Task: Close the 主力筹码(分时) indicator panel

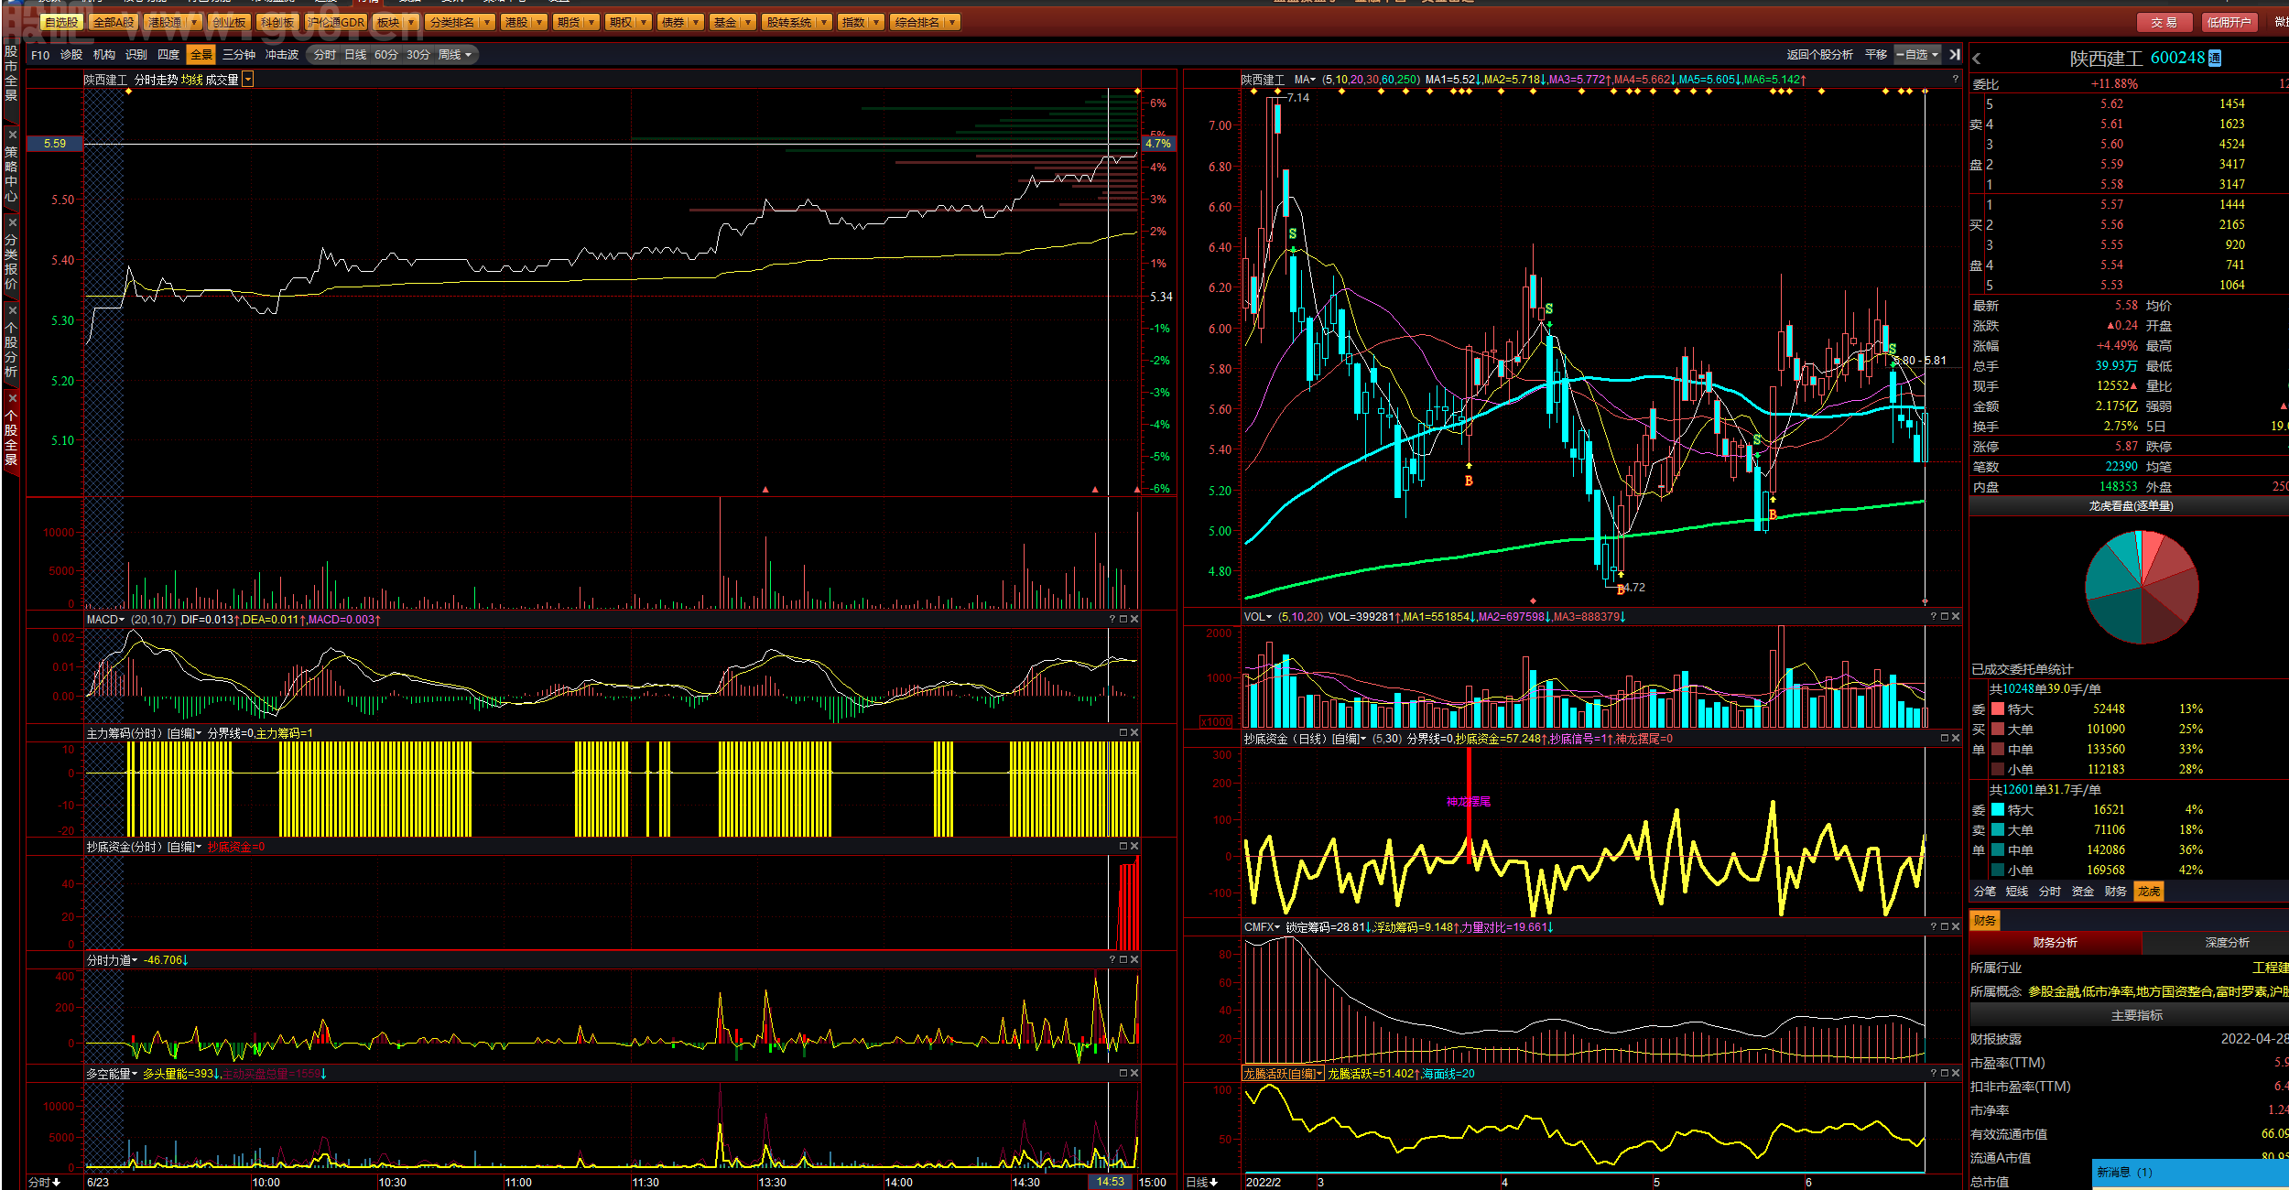Action: coord(1134,733)
